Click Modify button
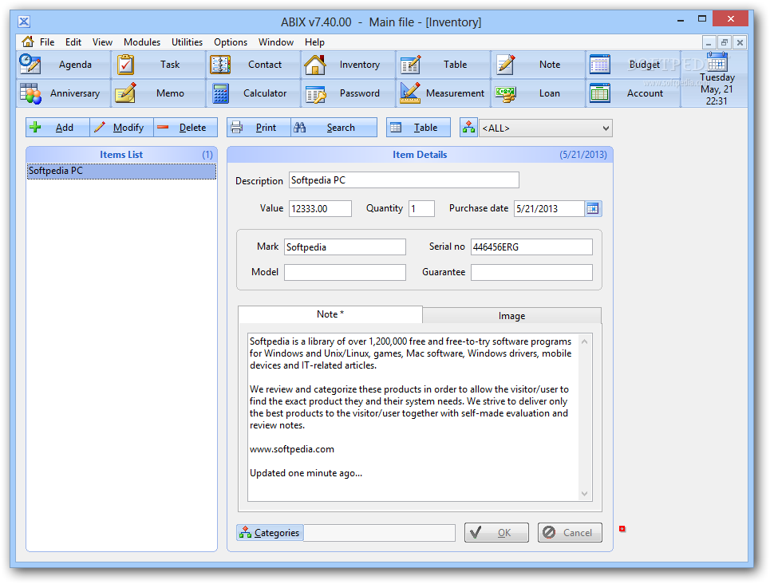 pyautogui.click(x=121, y=128)
